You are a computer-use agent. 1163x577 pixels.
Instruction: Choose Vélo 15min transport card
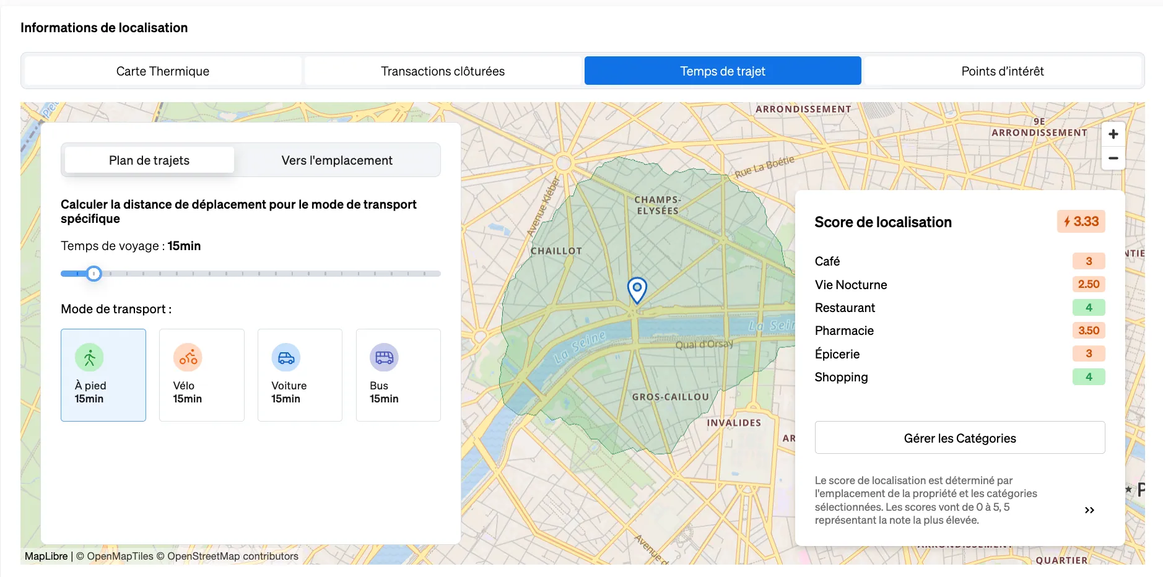tap(202, 375)
